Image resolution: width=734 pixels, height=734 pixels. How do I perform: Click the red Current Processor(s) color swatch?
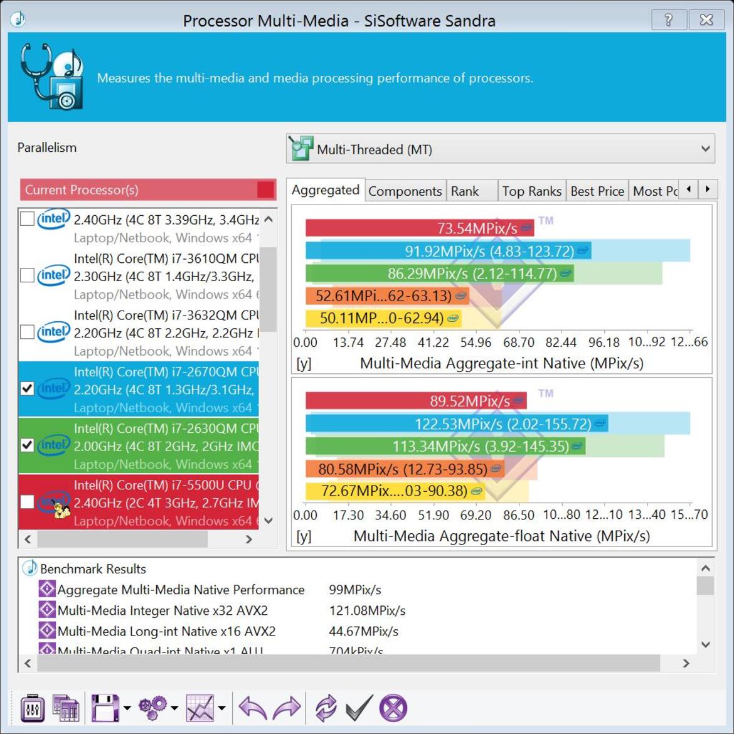point(265,189)
